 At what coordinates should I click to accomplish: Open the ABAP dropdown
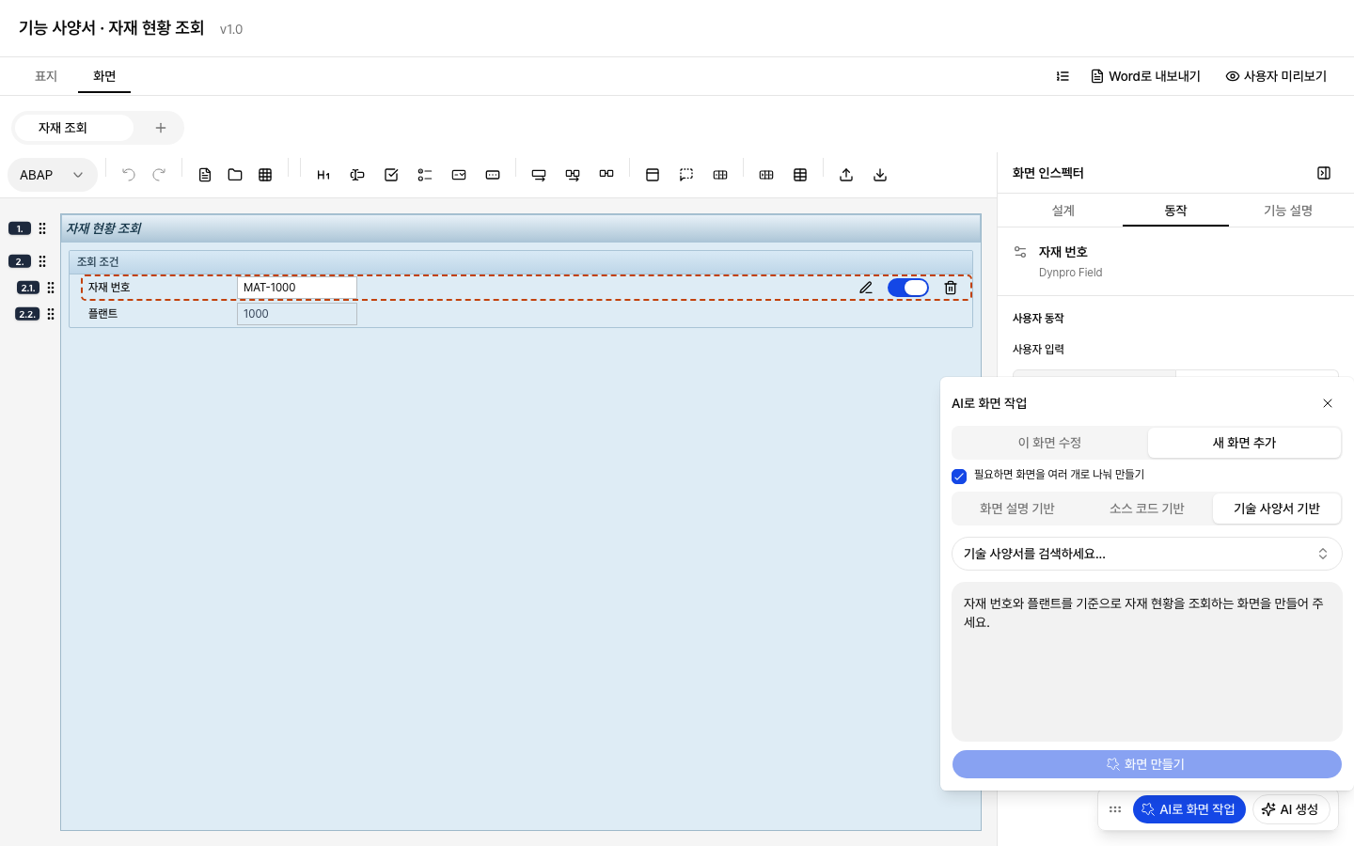point(53,175)
